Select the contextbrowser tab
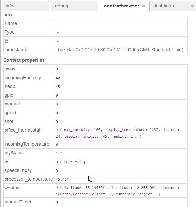This screenshot has width=196, height=207. (121, 6)
